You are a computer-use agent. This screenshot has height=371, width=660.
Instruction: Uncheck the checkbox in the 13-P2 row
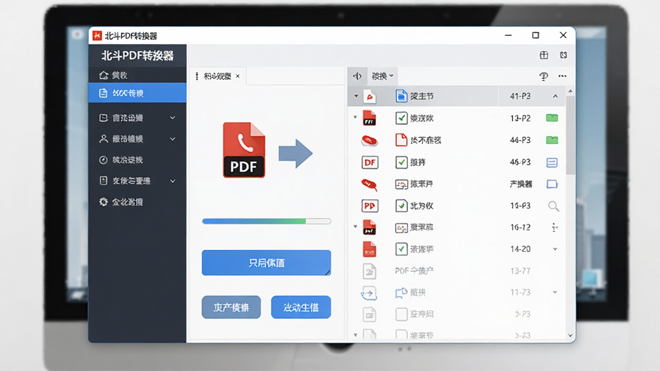(401, 119)
